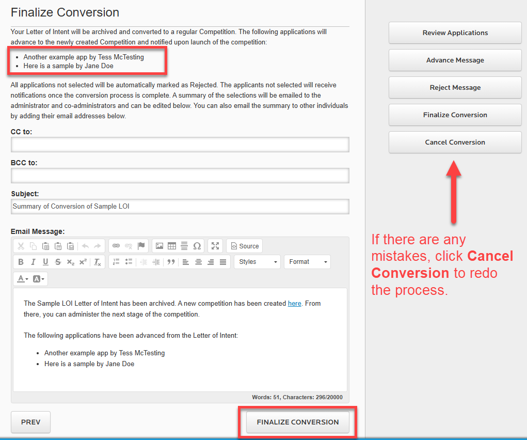Toggle the bulleted list formatting

point(128,262)
